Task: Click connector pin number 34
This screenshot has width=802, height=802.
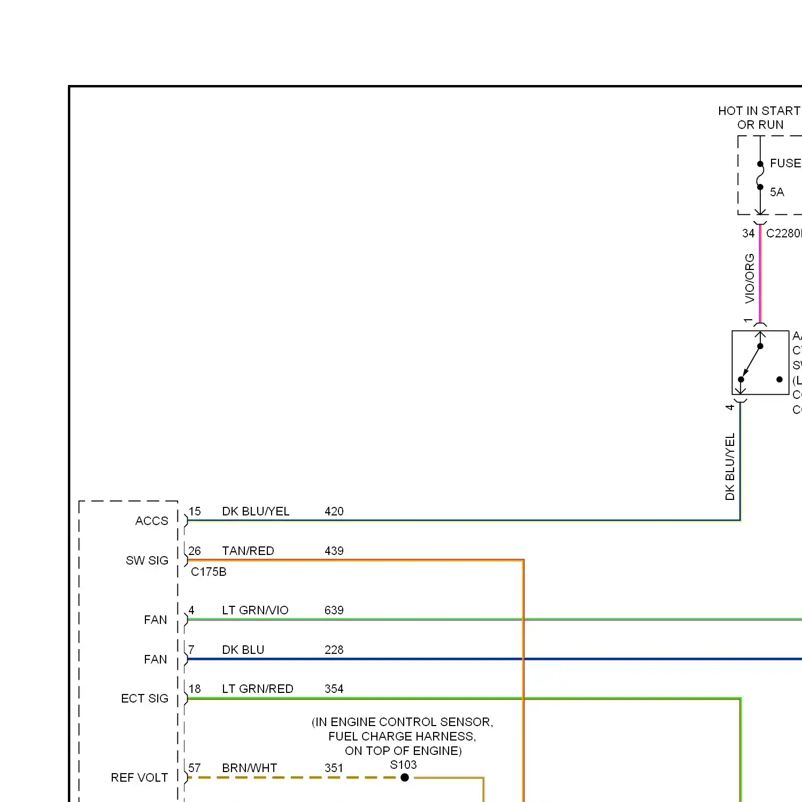Action: click(748, 234)
